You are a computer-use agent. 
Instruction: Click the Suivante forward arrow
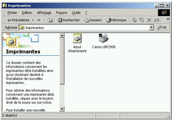pyautogui.click(x=39, y=20)
